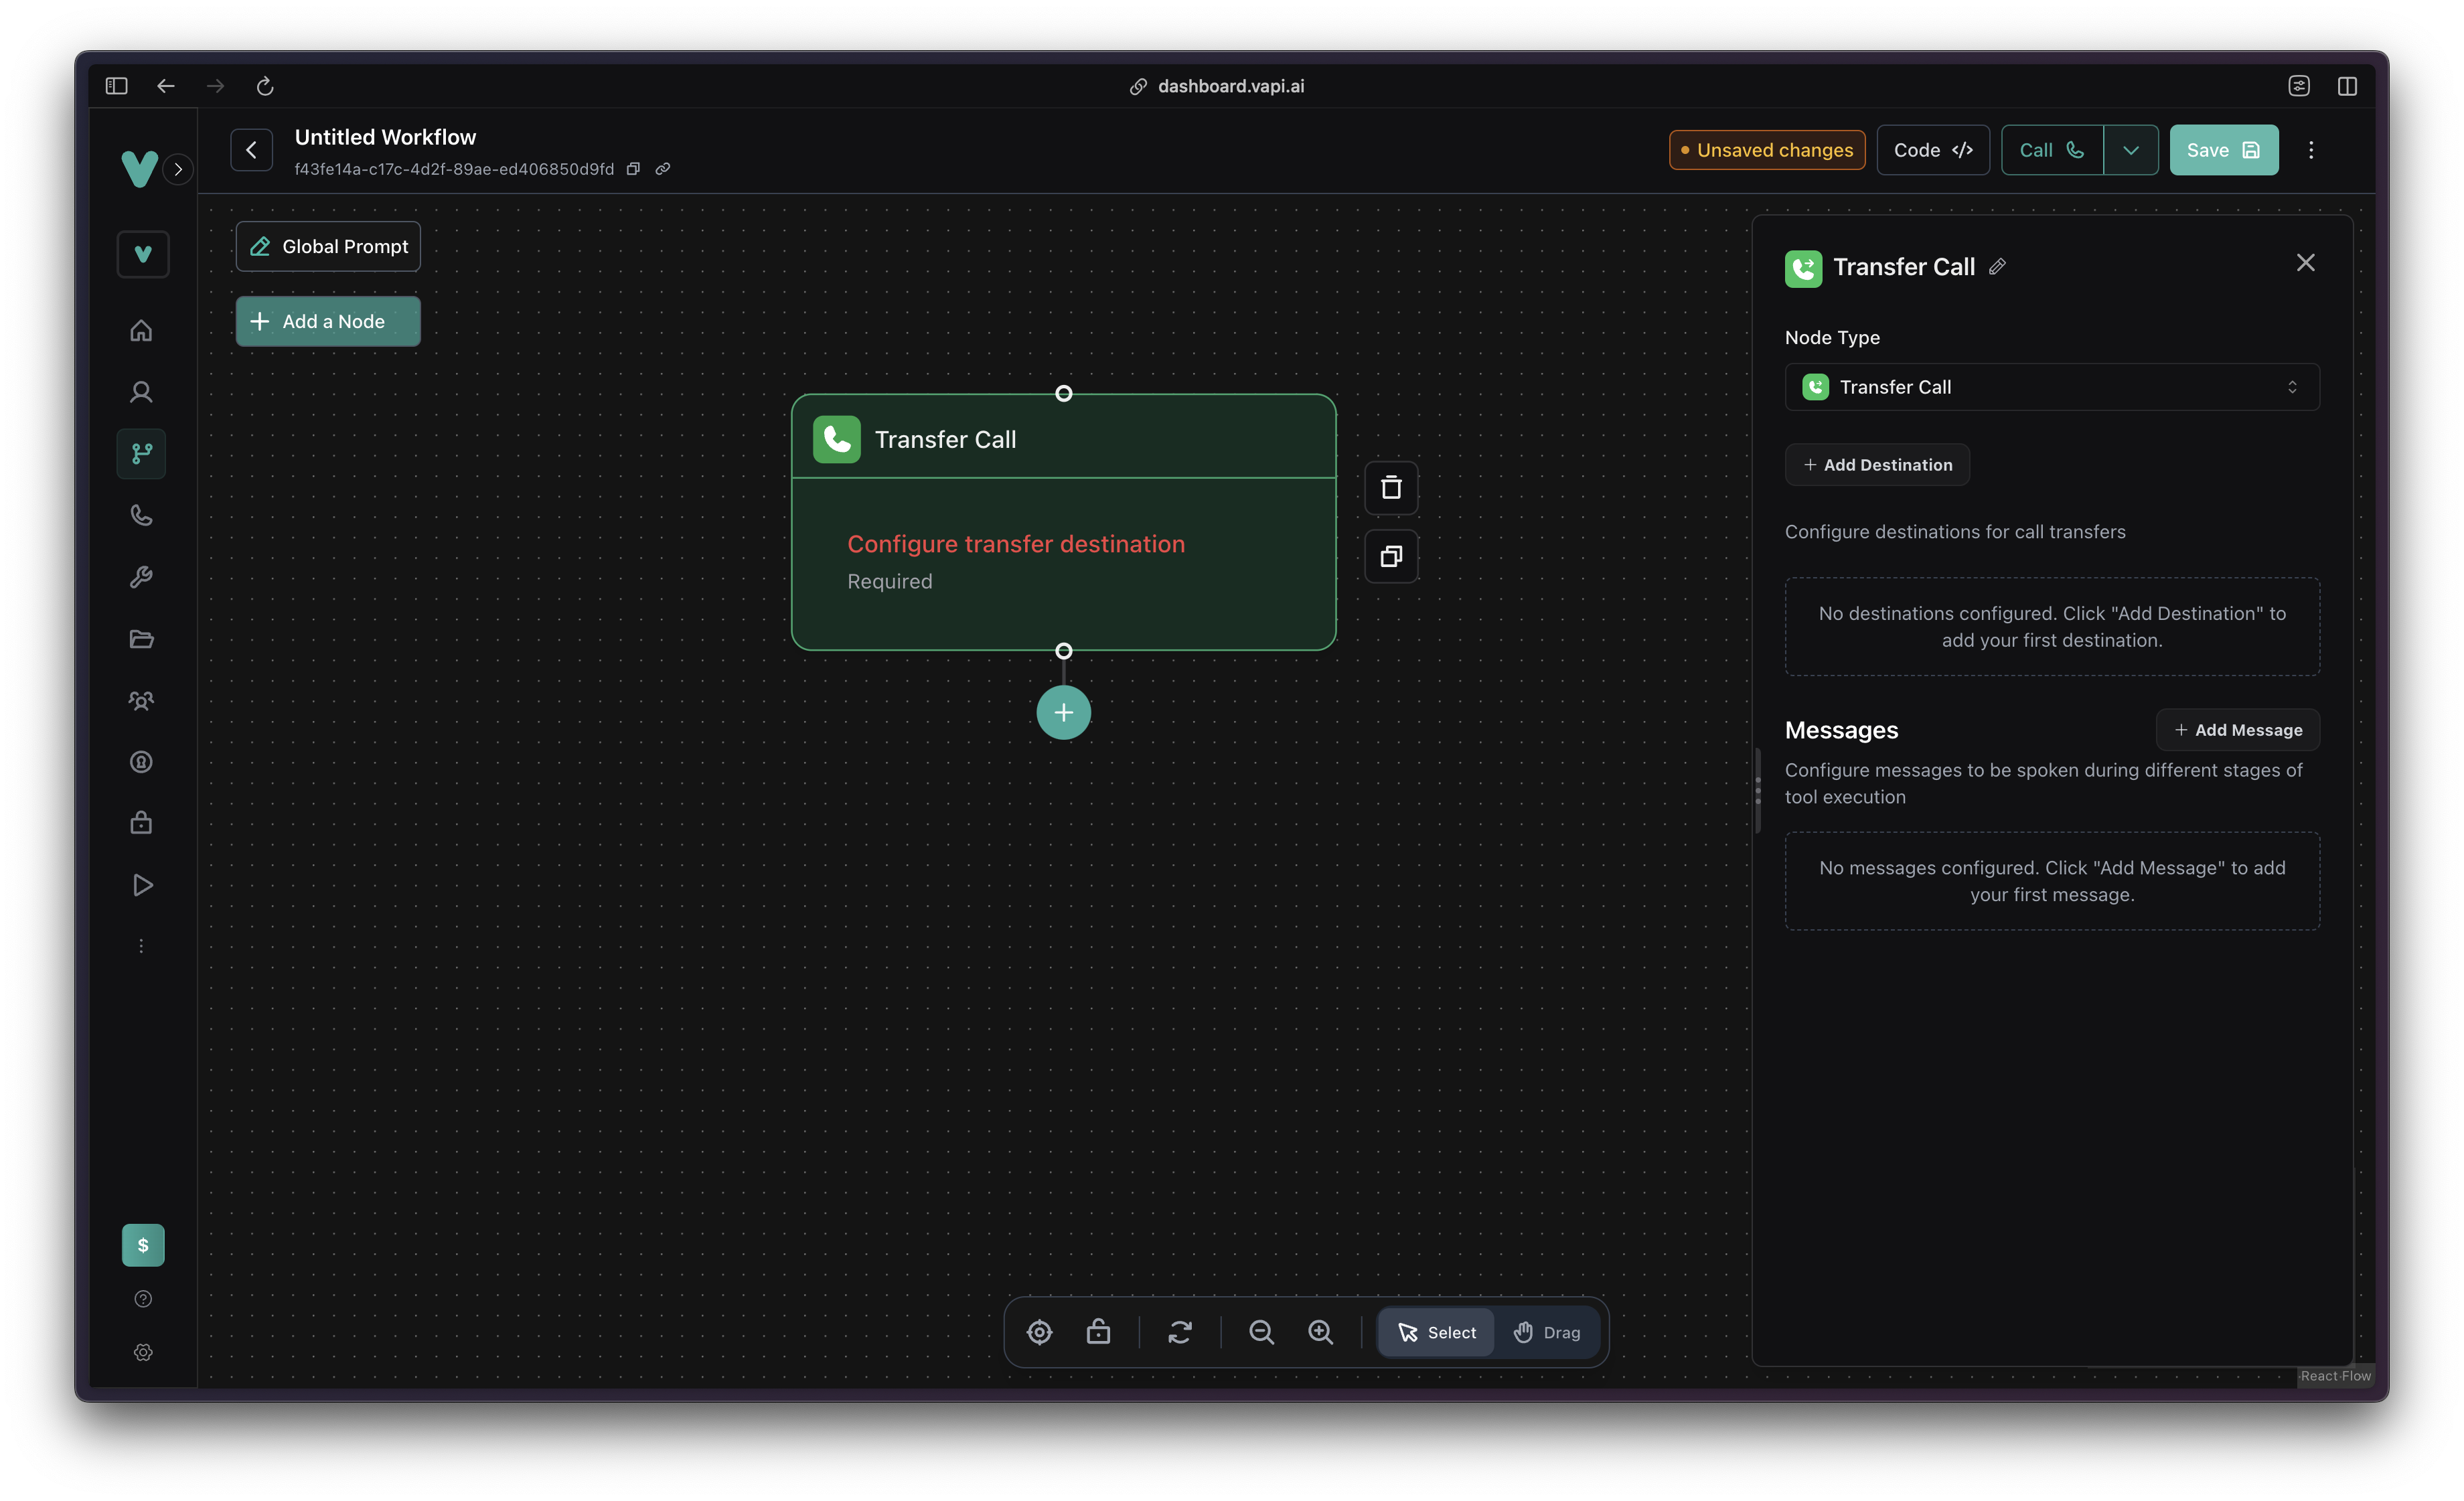Screen dimensions: 2464x1501
Task: Click Add Destination in the Transfer Call panel
Action: pyautogui.click(x=1877, y=464)
